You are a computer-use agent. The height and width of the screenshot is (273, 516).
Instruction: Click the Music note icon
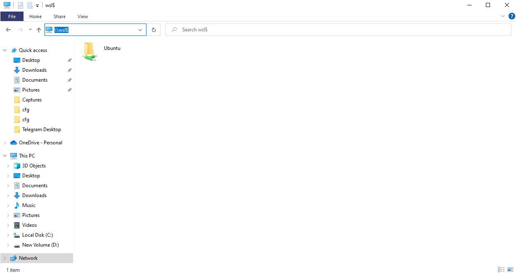point(17,205)
